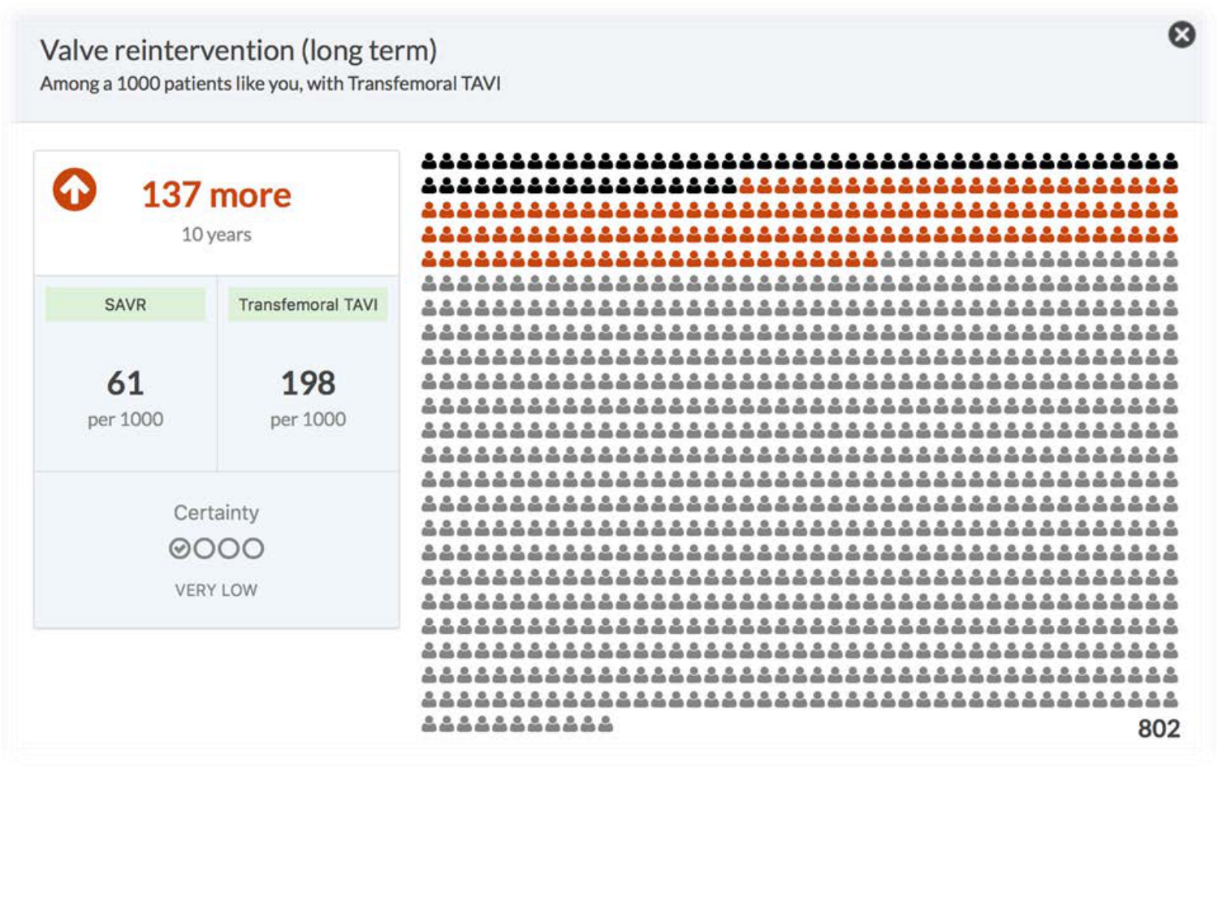Click the first black person icon in top row
Viewport: 1218px width, 913px height.
(x=430, y=161)
